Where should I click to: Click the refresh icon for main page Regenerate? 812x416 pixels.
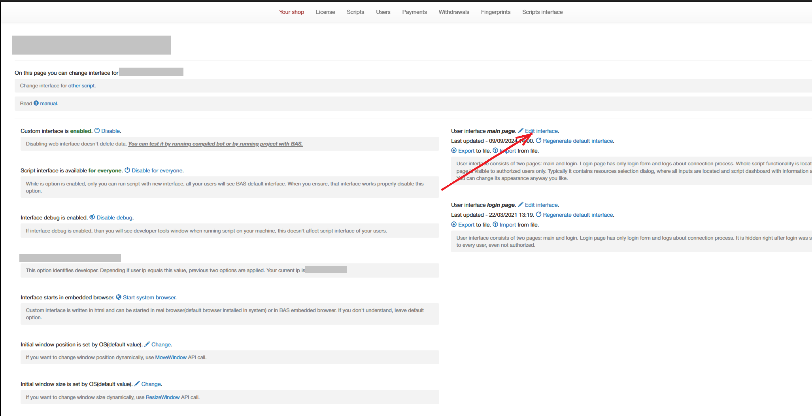pyautogui.click(x=538, y=141)
